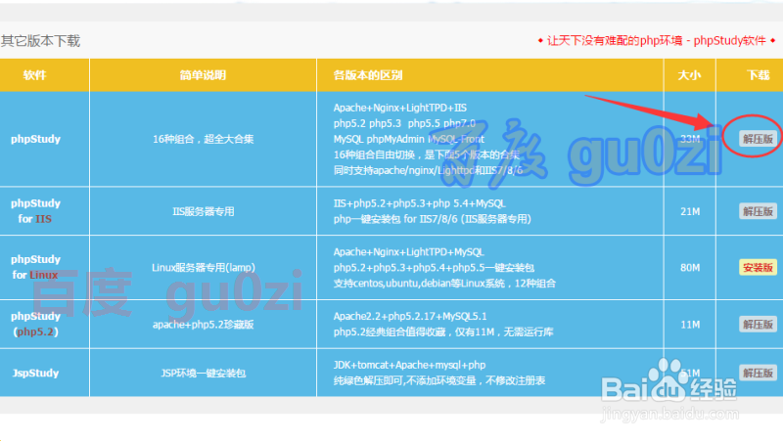Viewport: 783px width, 441px height.
Task: Click the Apache+Nginx+LightTPD+IIS line
Action: click(400, 108)
